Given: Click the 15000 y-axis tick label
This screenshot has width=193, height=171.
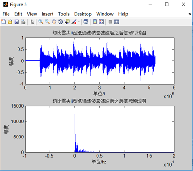Looking at the screenshot, I should click(x=18, y=106).
